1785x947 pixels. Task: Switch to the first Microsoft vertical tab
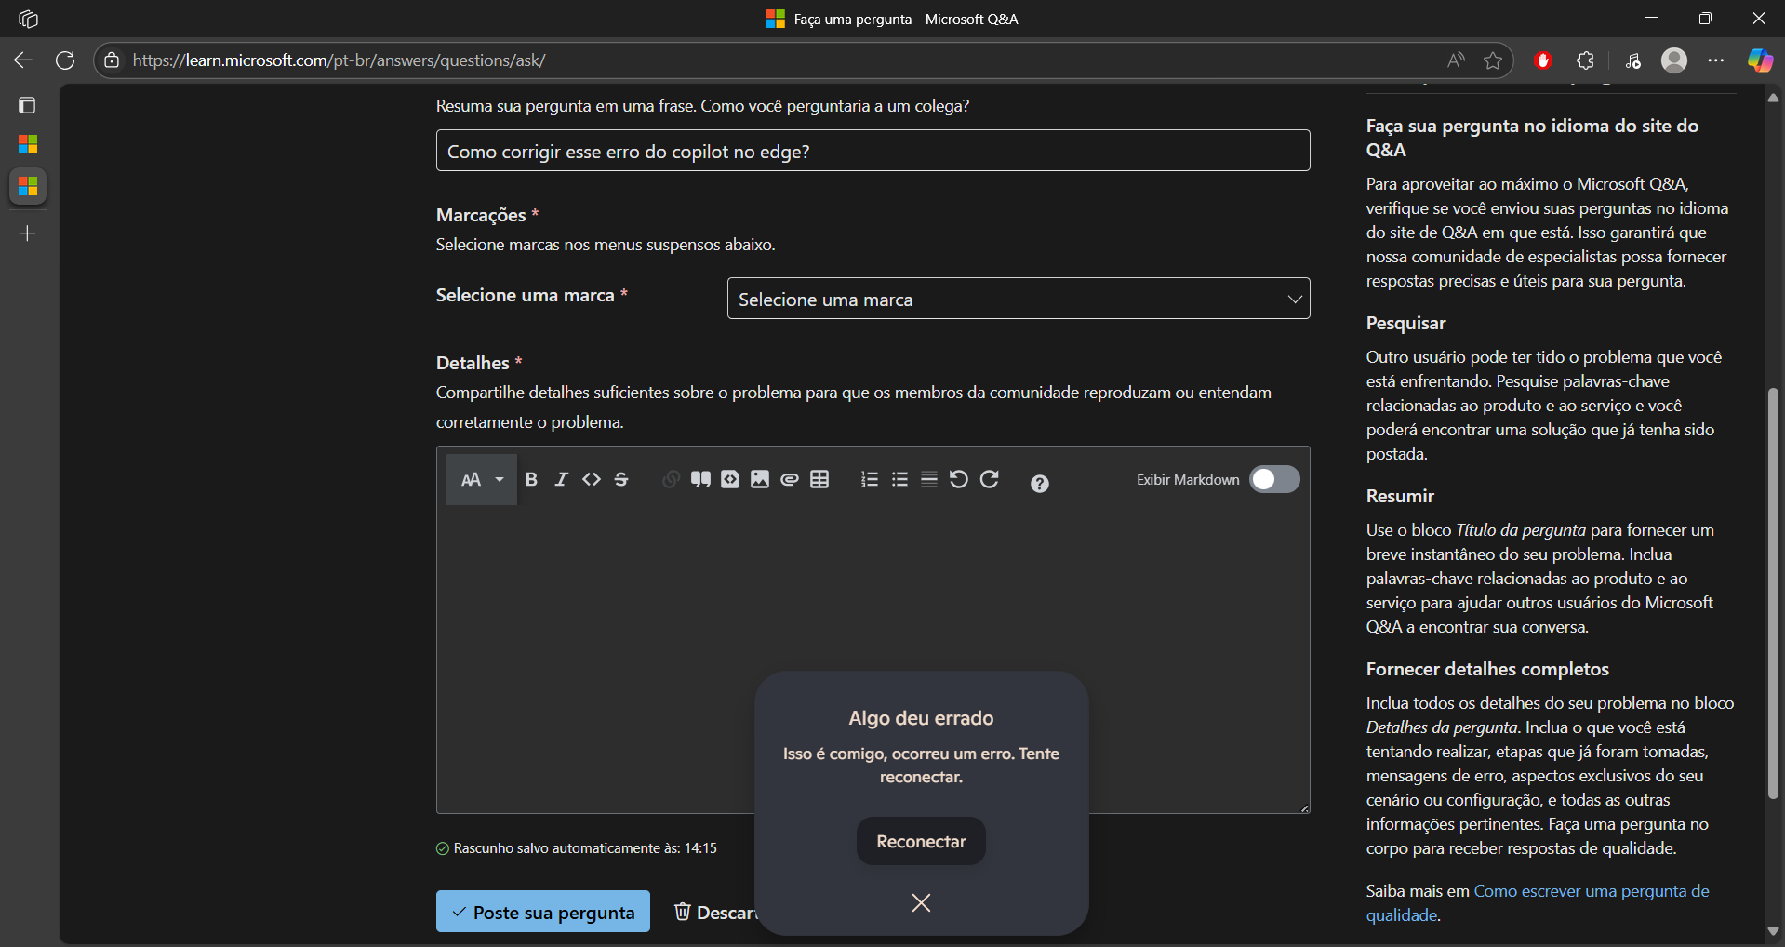click(28, 144)
